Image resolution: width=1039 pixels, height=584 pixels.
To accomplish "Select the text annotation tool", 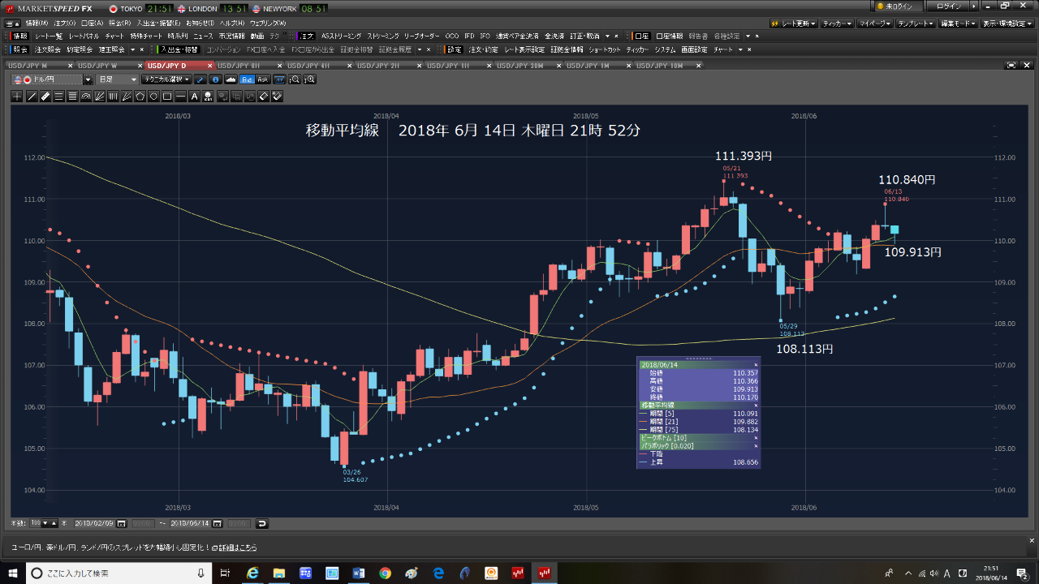I will (x=194, y=97).
